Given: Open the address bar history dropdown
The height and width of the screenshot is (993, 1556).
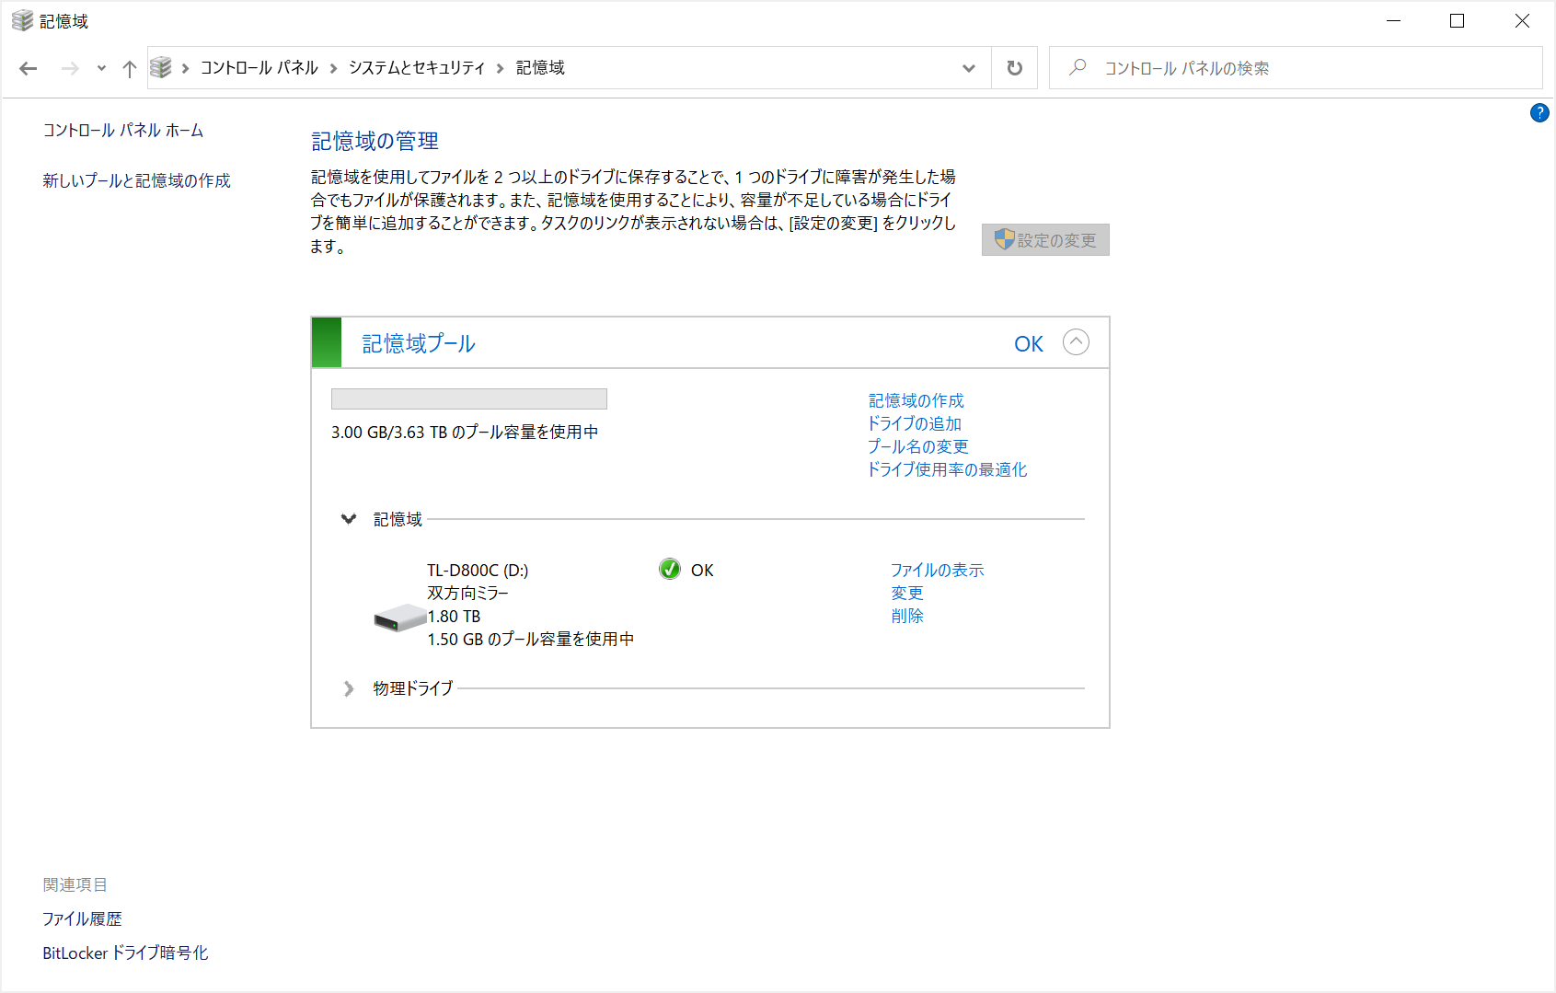Looking at the screenshot, I should pyautogui.click(x=968, y=68).
